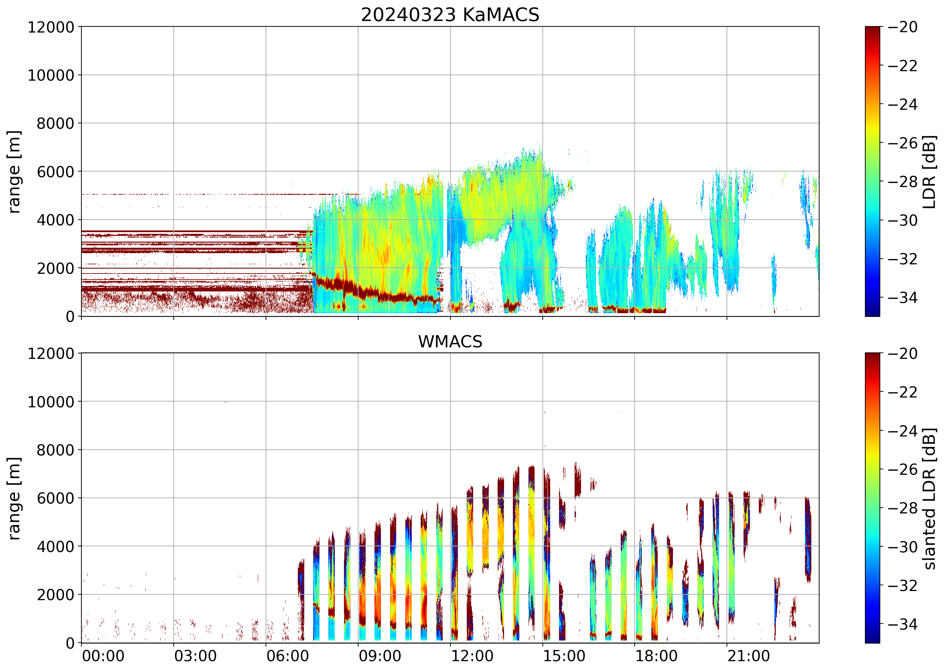The width and height of the screenshot is (945, 671).
Task: Click the 18:00 x-axis tick label
Action: 656,656
